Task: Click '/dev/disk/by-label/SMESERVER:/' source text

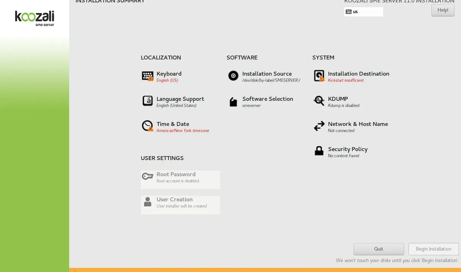Action: click(x=271, y=80)
